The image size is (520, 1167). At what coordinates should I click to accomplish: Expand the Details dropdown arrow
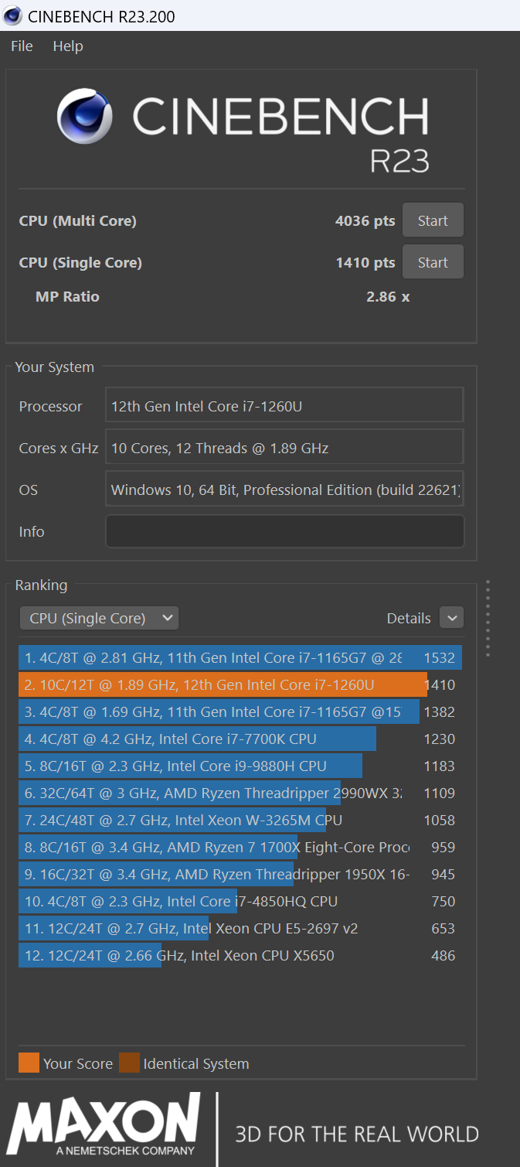(x=451, y=618)
